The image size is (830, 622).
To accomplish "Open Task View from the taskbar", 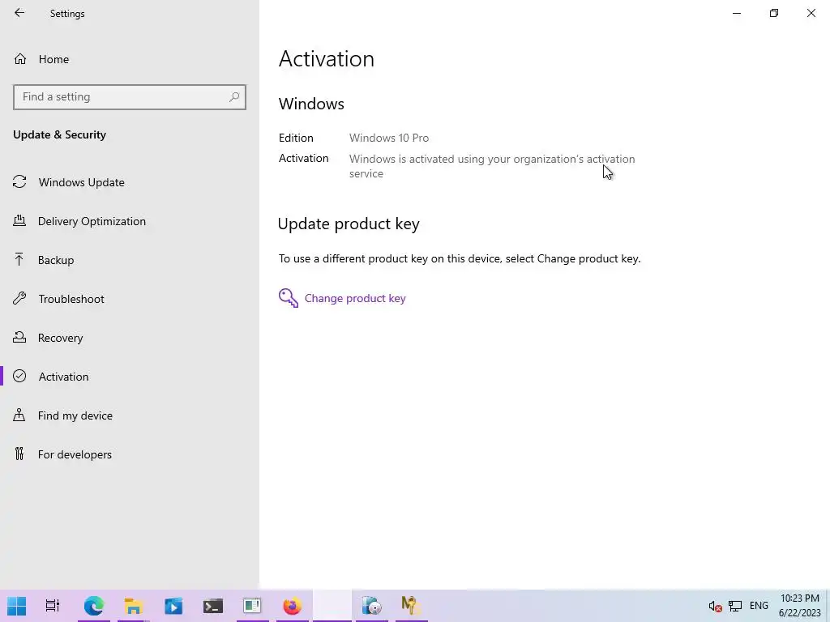I will click(x=53, y=606).
